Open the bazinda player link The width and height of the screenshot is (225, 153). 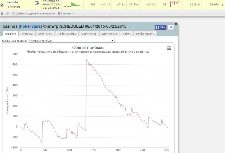pyautogui.click(x=12, y=2)
